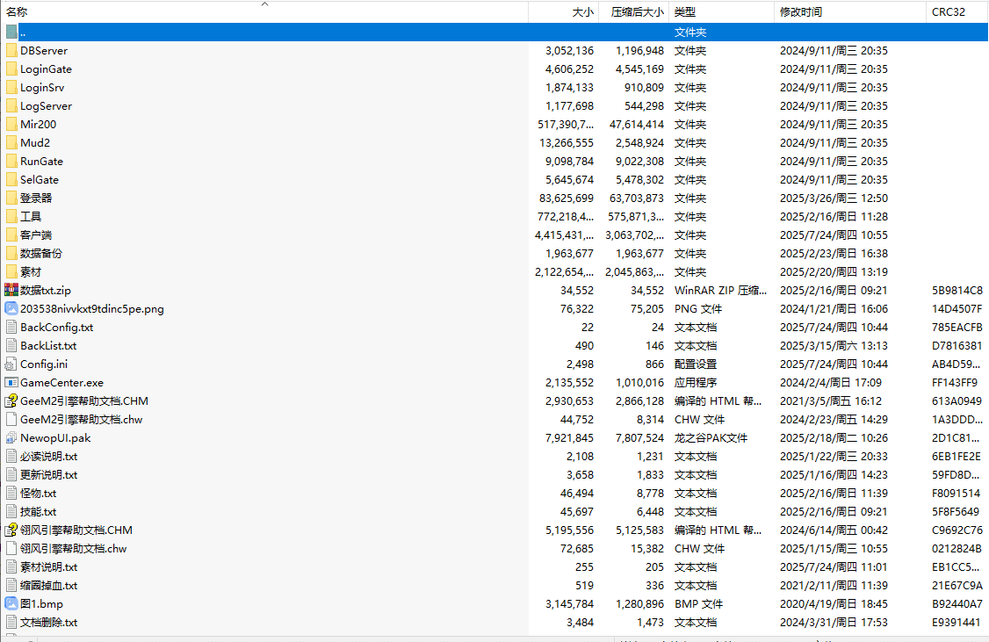This screenshot has width=989, height=642.
Task: Click the 压缩后大小 column header
Action: [x=637, y=12]
